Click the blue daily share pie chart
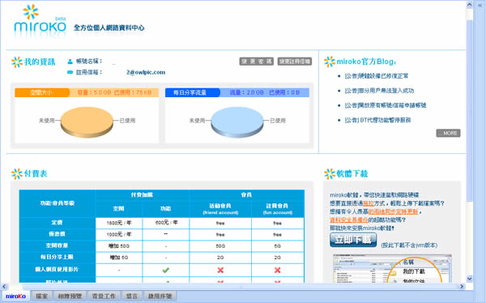Image resolution: width=486 pixels, height=303 pixels. pyautogui.click(x=237, y=122)
